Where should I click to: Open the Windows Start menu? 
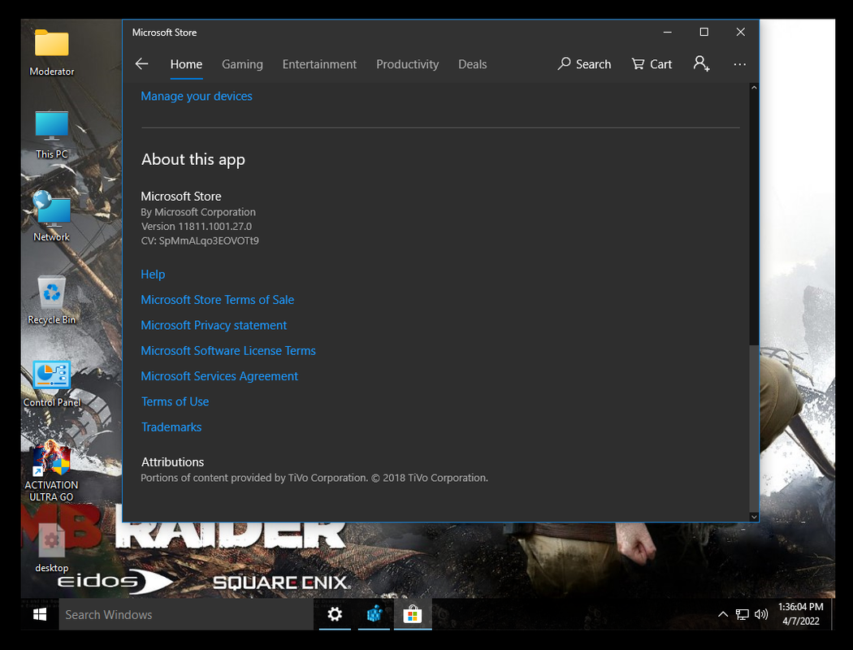[40, 614]
